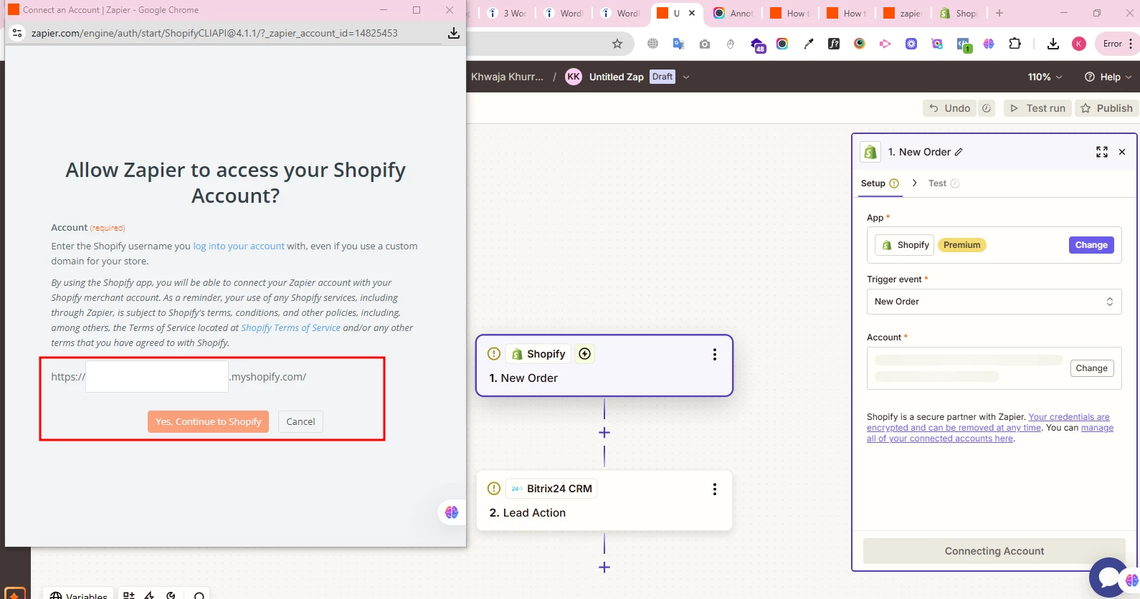Open the 110% zoom dropdown
Viewport: 1140px width, 599px height.
point(1045,77)
